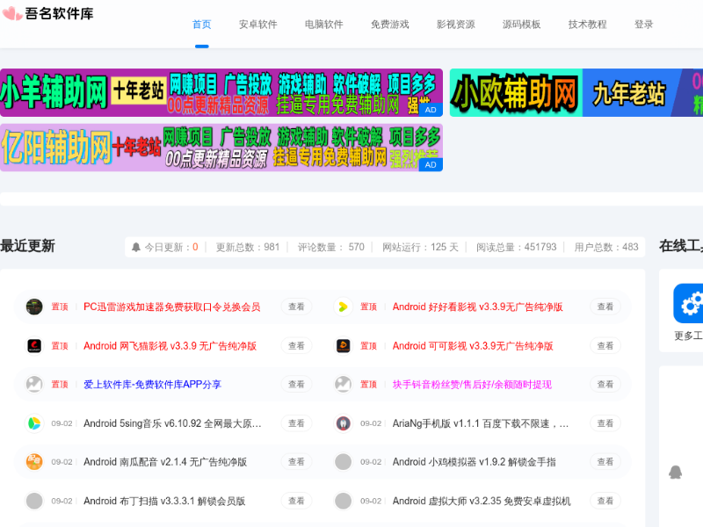This screenshot has width=703, height=527.
Task: Click the 好好看影视 yellow app icon
Action: (x=344, y=307)
